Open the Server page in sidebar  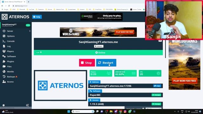[10, 31]
